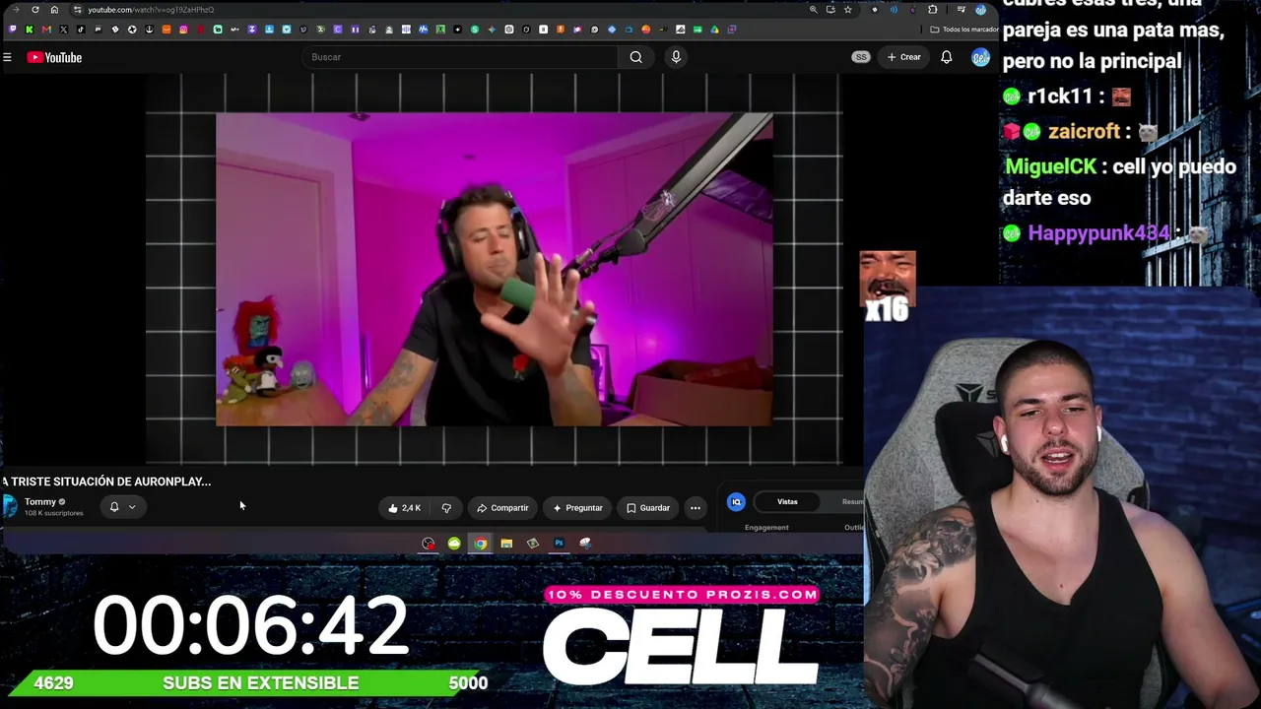Viewport: 1261px width, 709px height.
Task: View site information icon beside the URL
Action: click(77, 10)
